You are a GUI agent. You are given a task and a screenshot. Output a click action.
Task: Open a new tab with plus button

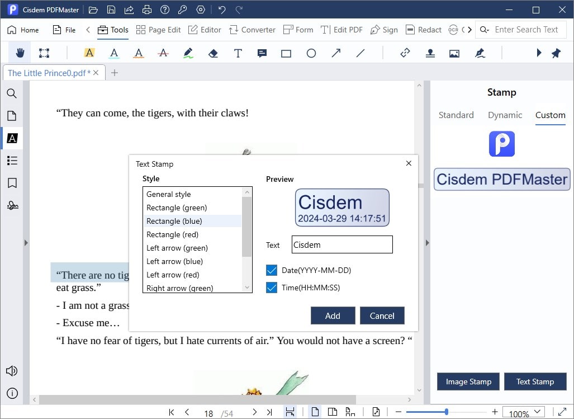click(115, 73)
